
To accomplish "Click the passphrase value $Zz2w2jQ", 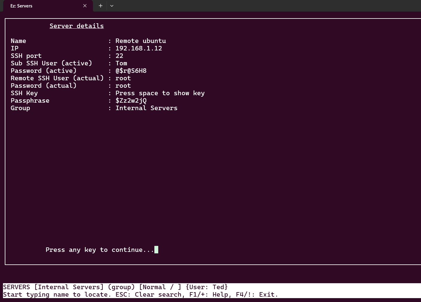I will [x=131, y=101].
